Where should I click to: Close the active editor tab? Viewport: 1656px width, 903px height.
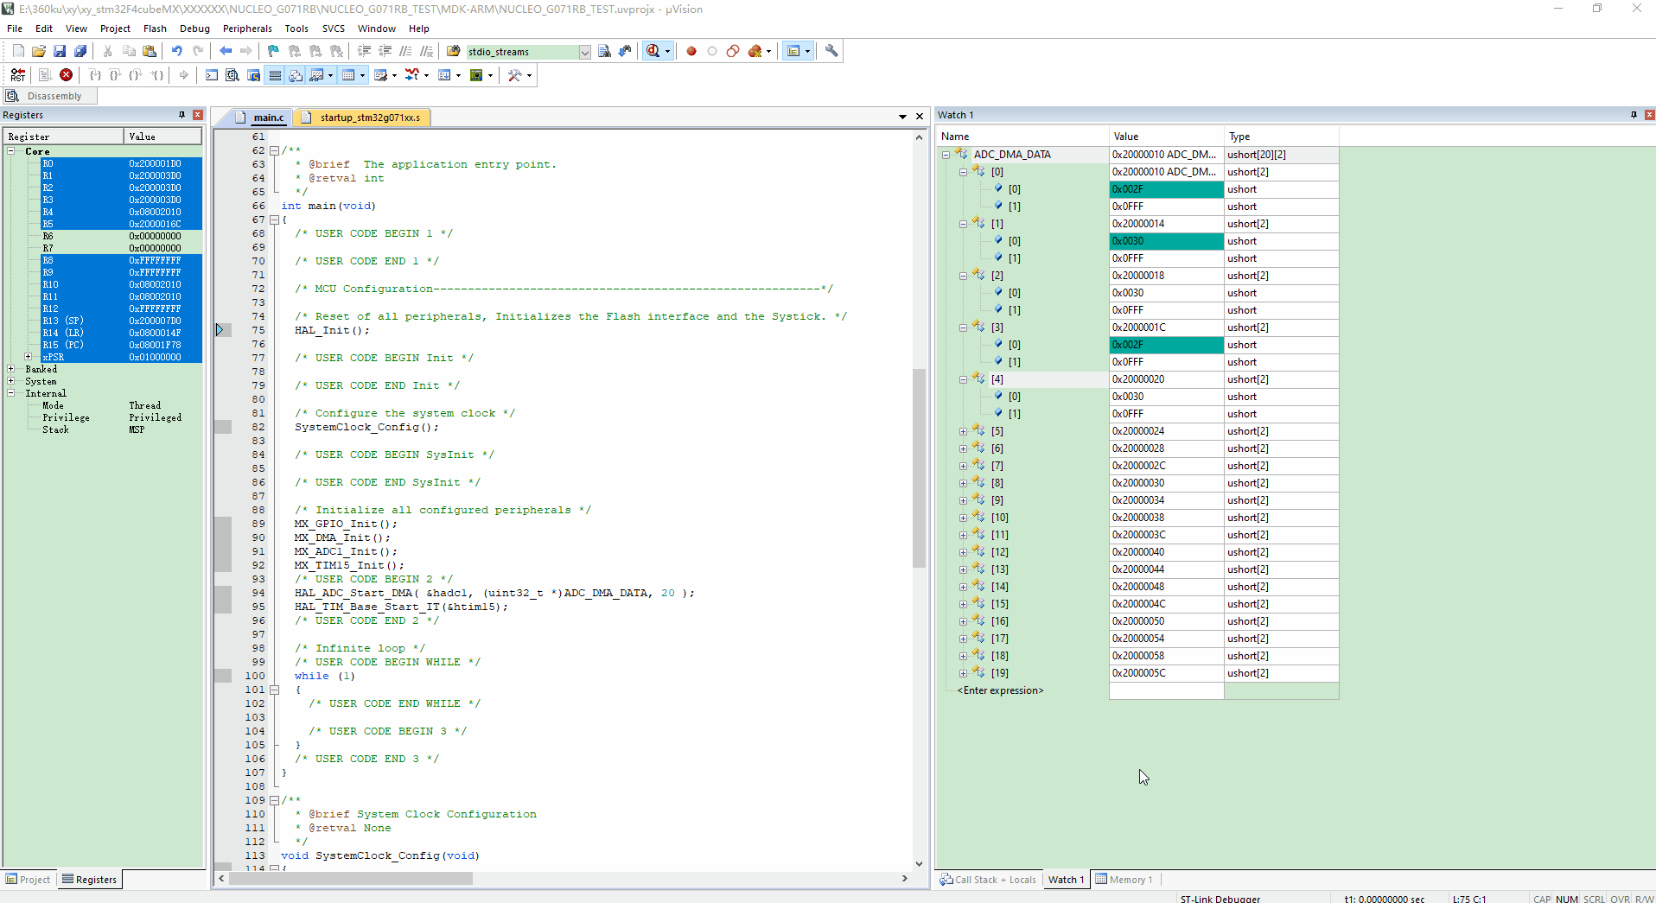pos(920,116)
